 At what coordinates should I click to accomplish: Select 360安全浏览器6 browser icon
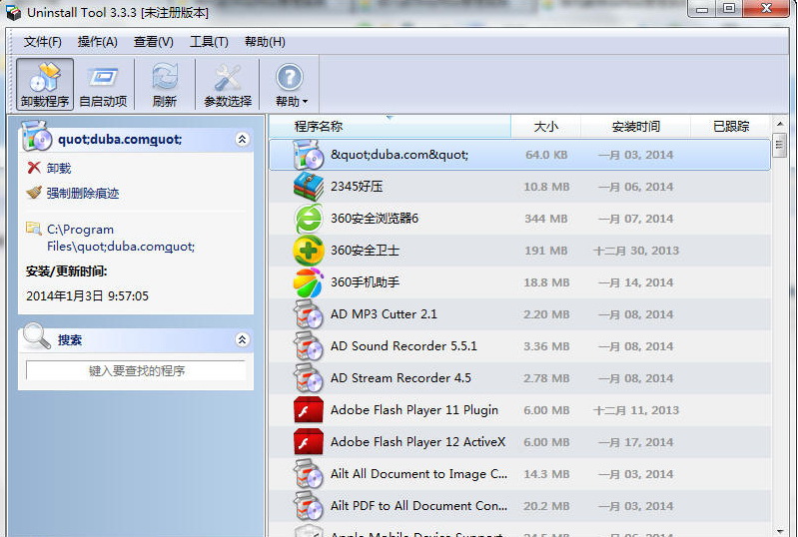tap(308, 219)
